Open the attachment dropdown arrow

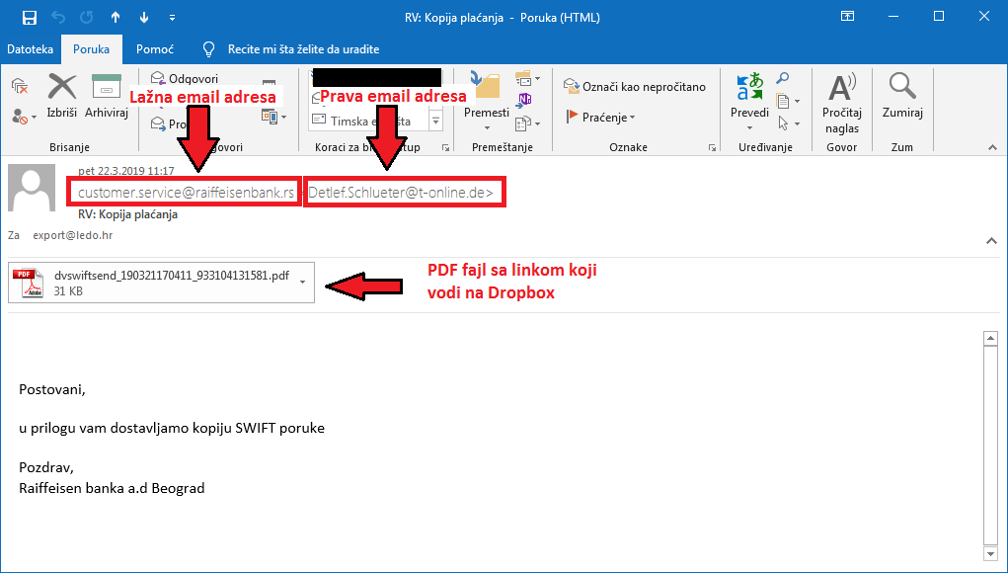tap(302, 282)
